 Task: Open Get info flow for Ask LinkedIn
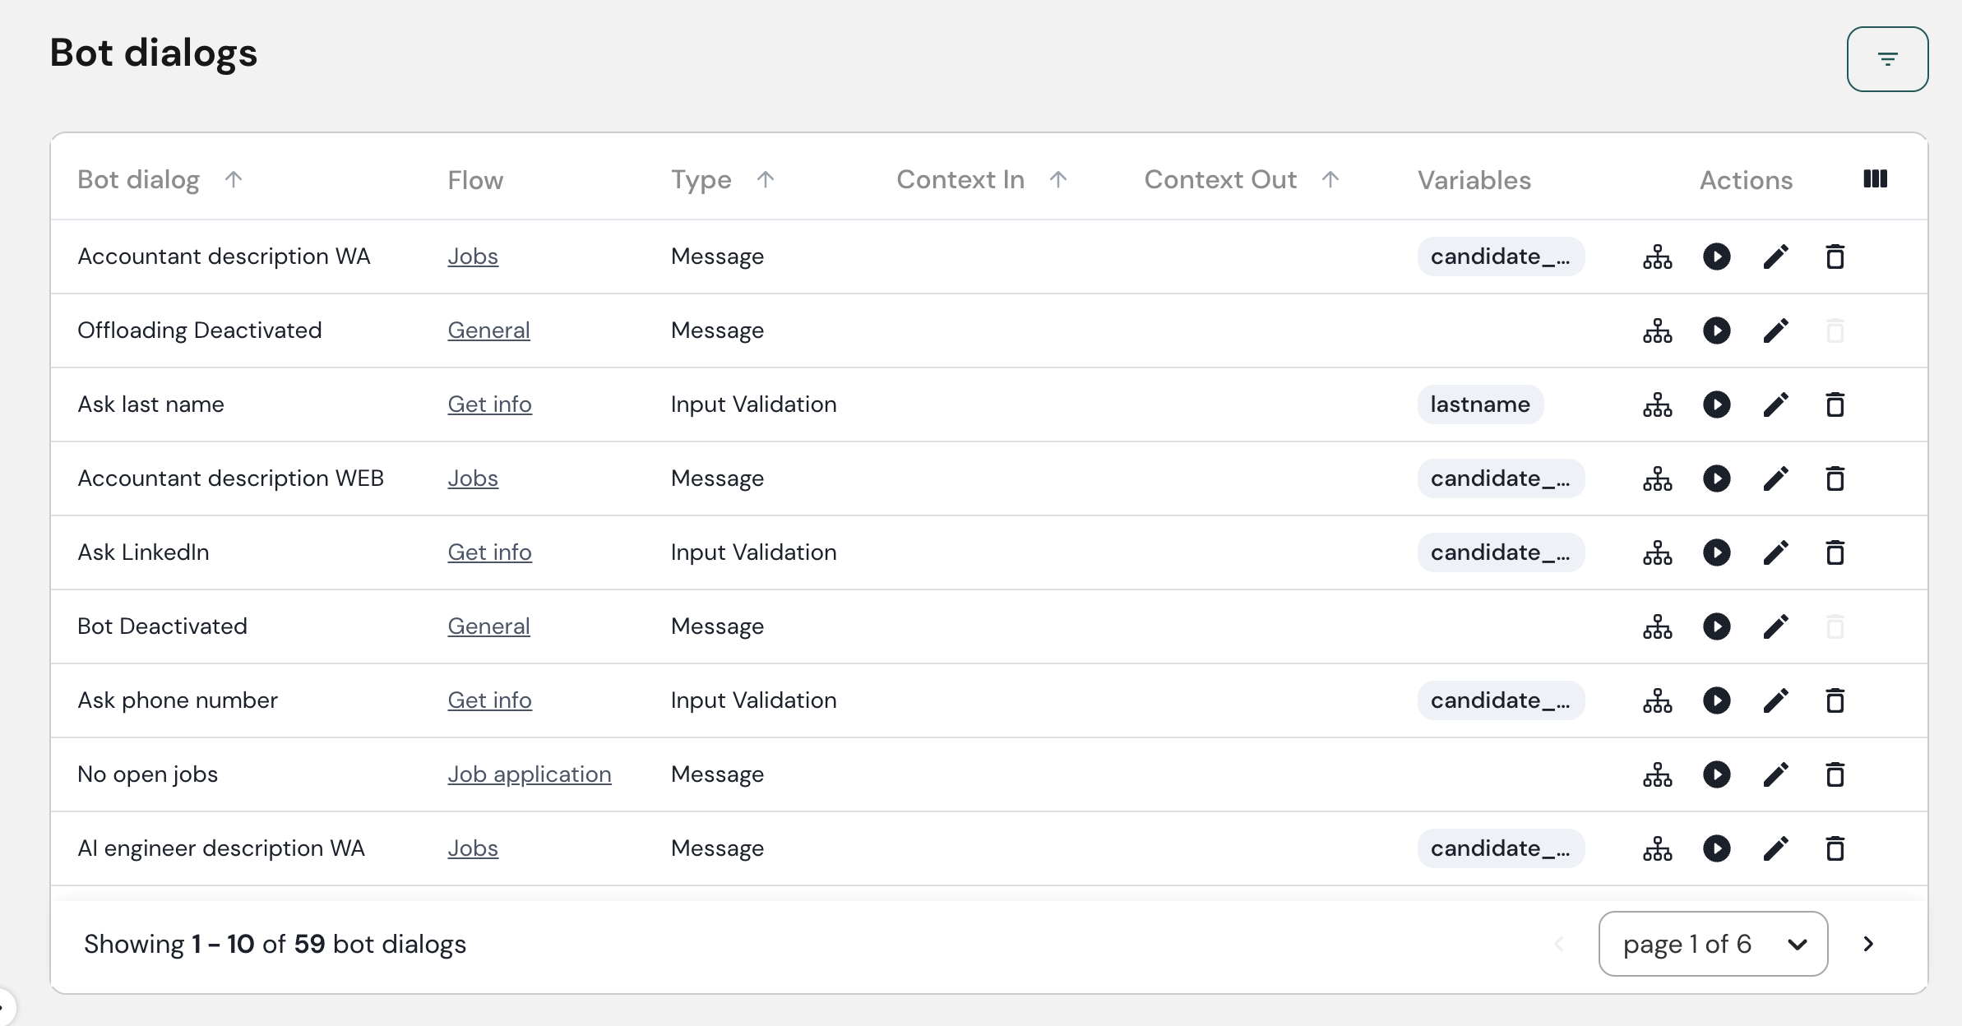489,552
